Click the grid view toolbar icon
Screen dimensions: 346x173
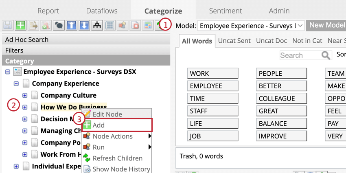(109, 25)
